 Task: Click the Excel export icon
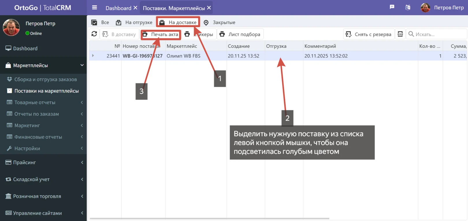[400, 34]
